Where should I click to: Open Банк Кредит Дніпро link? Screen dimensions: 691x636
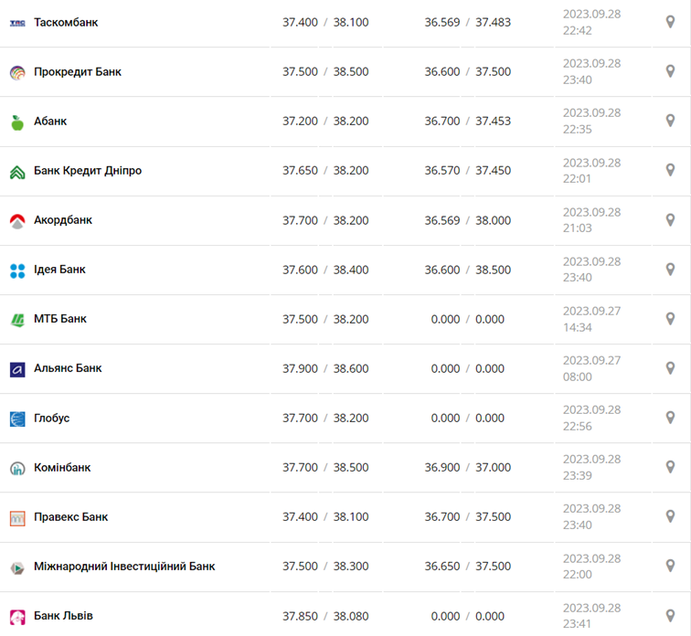(88, 170)
